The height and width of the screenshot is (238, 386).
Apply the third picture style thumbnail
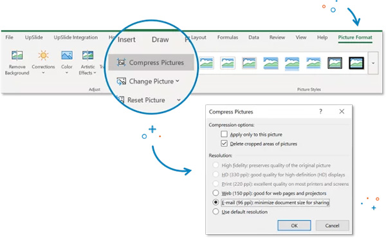[249, 63]
